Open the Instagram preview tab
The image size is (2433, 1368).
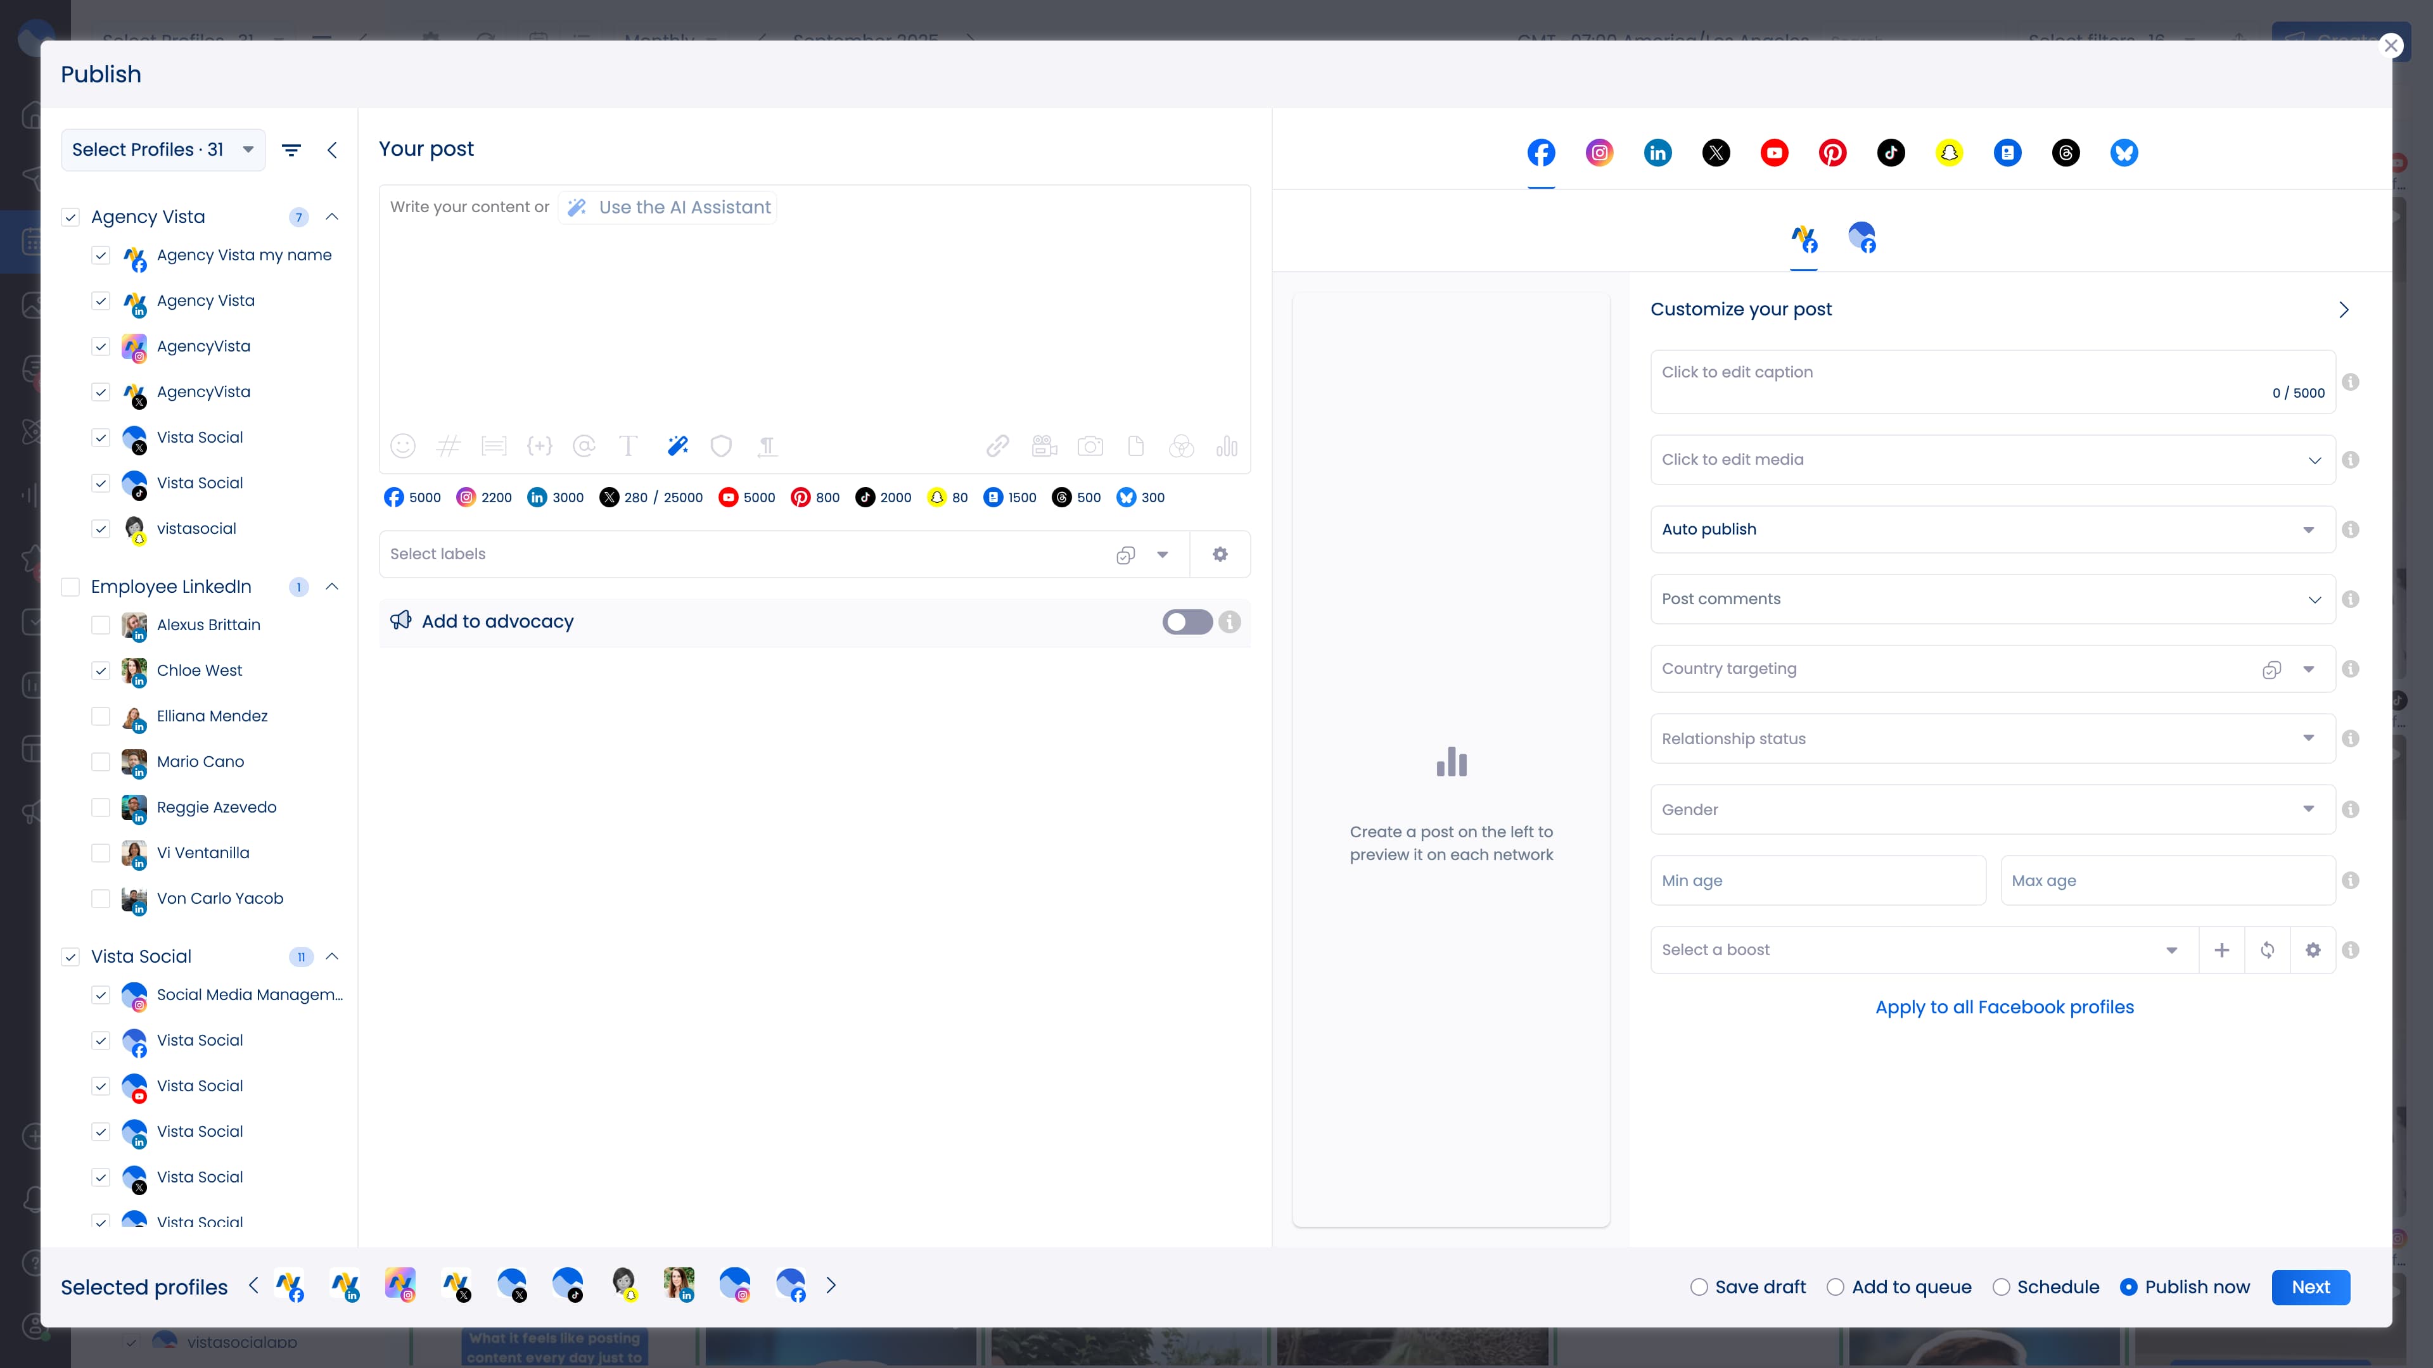click(x=1598, y=152)
